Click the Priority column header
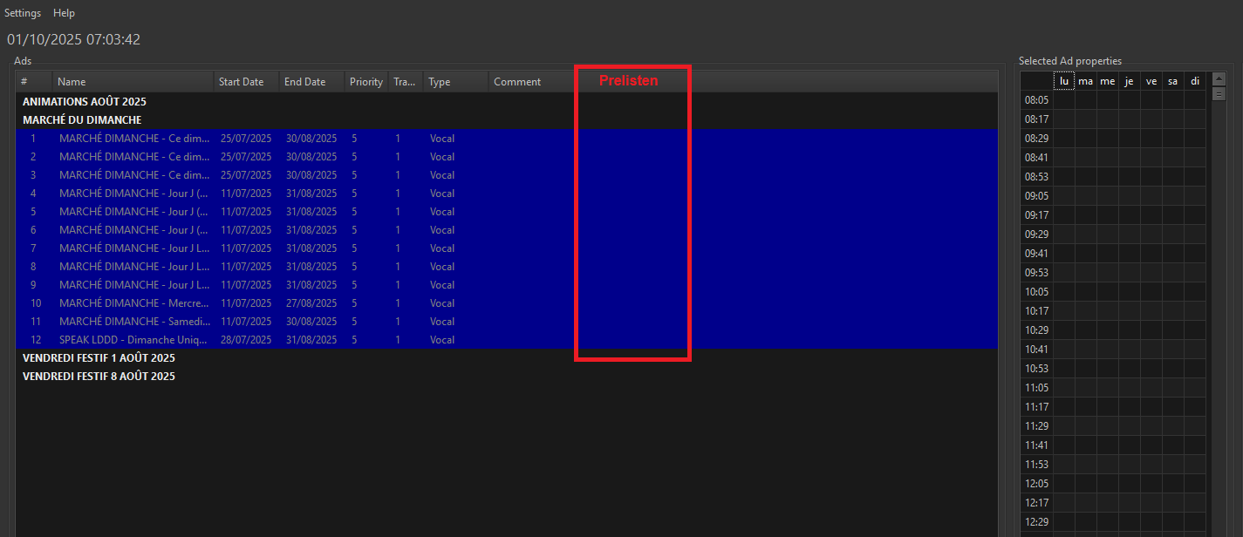The image size is (1243, 537). (365, 82)
